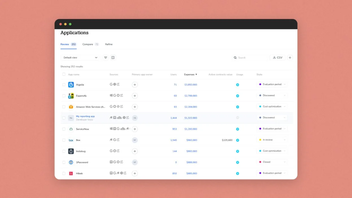Open 1Password Closed state dropdown
The width and height of the screenshot is (352, 198).
click(272, 162)
